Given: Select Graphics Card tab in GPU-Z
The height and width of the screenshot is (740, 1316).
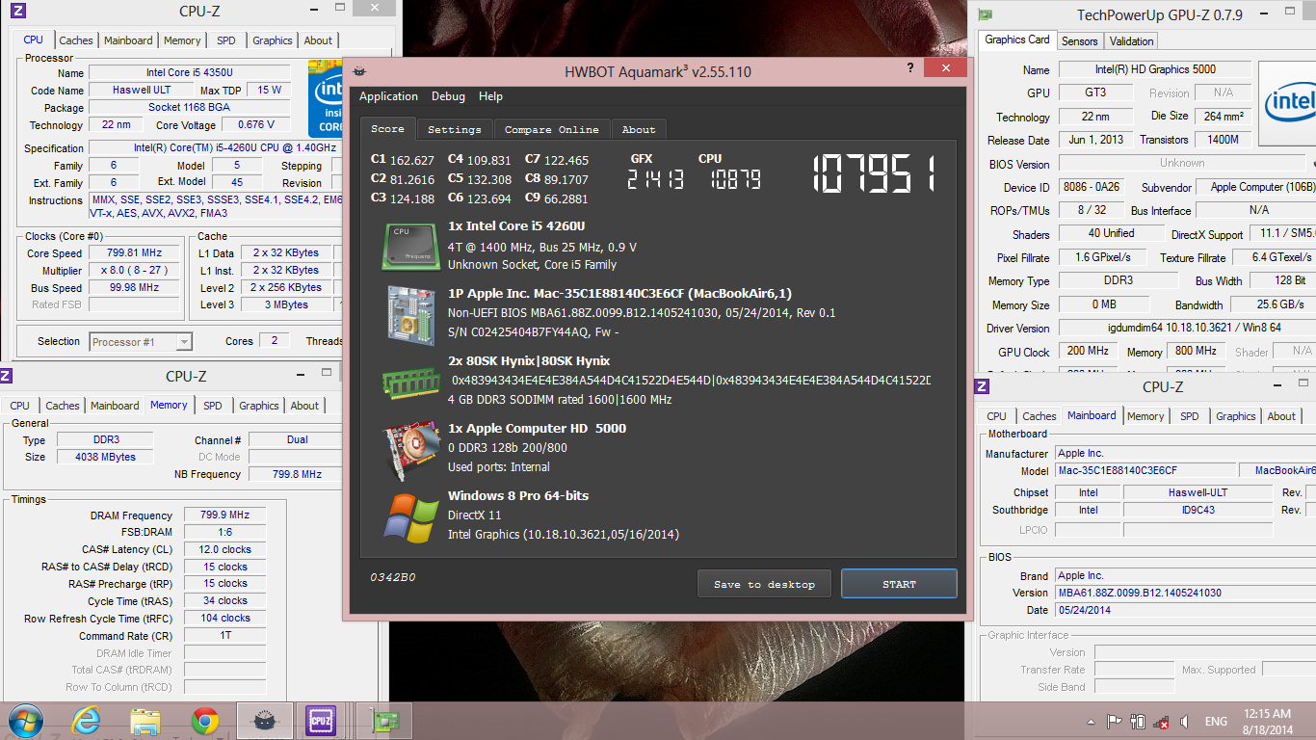Looking at the screenshot, I should pyautogui.click(x=1017, y=40).
